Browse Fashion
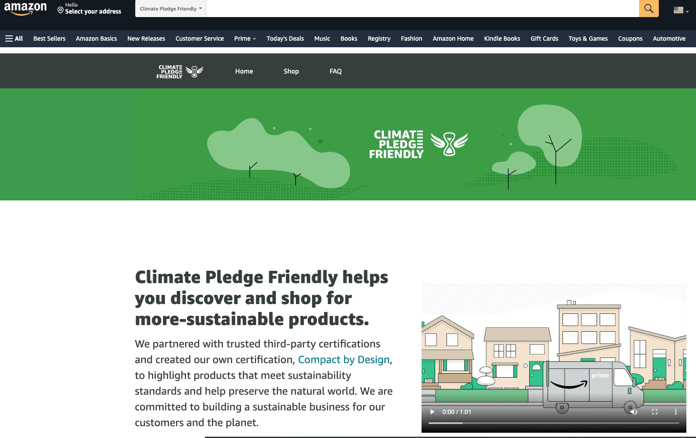 [411, 39]
